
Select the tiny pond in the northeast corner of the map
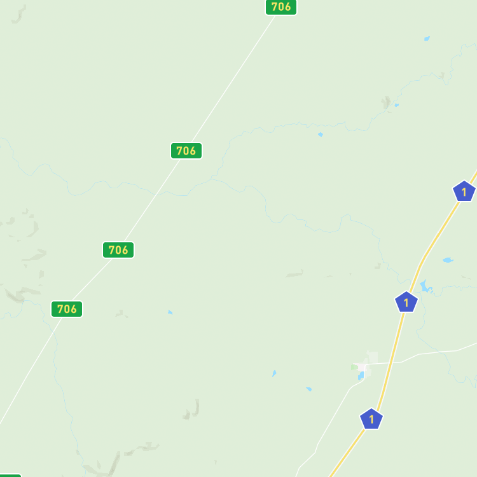pos(427,39)
